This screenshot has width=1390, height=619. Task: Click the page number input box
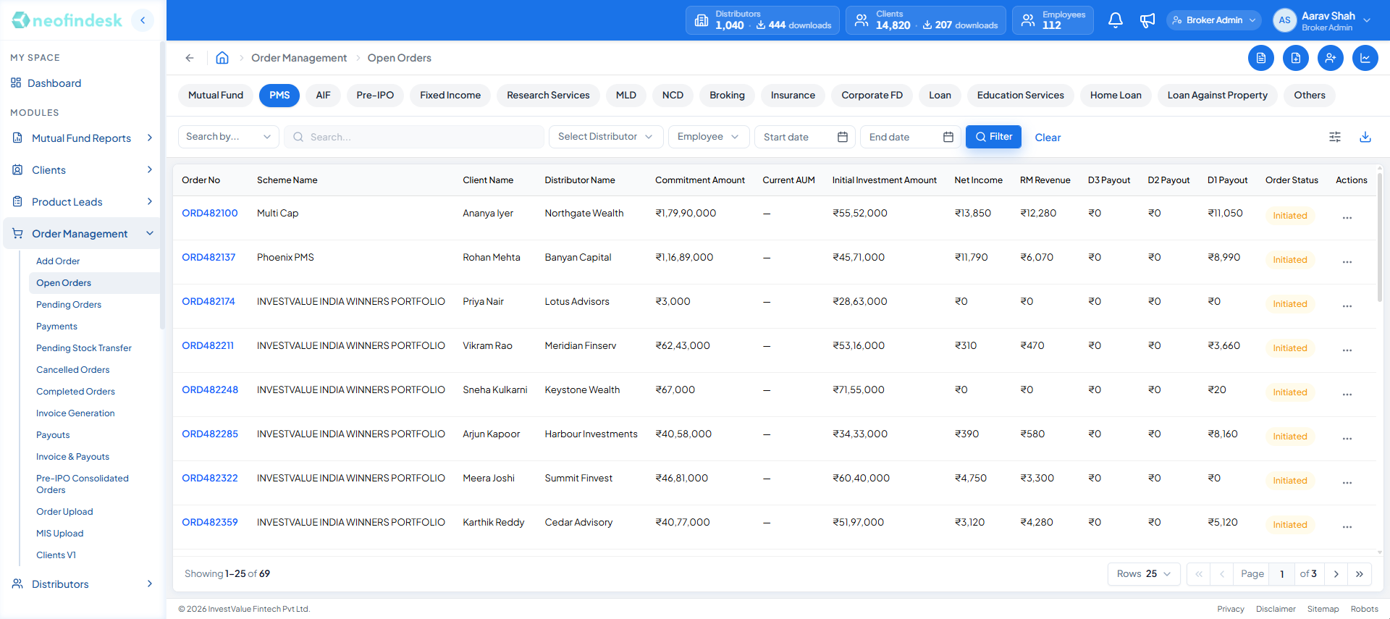[x=1282, y=574]
